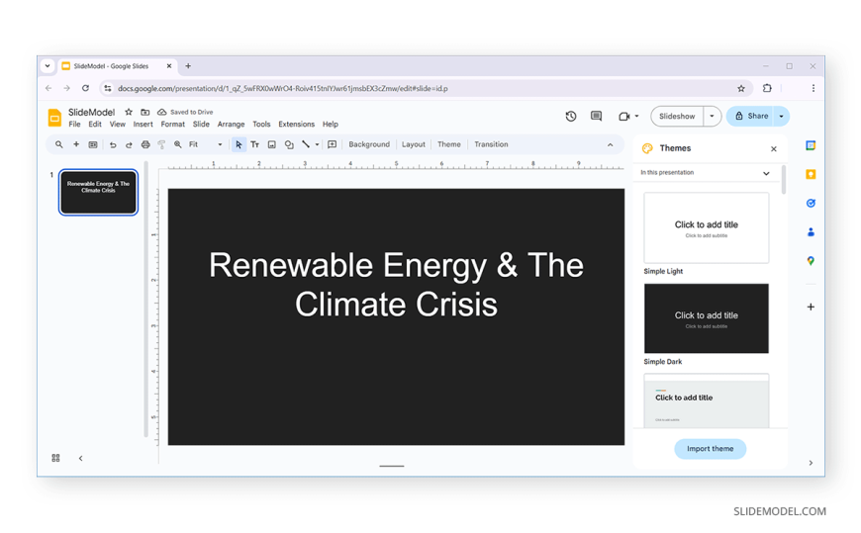Click the move to folder icon

[x=144, y=112]
